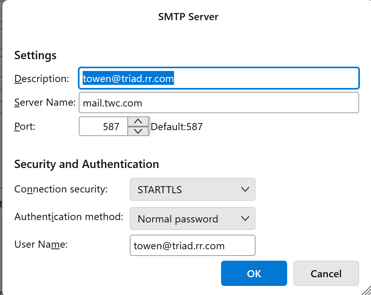
Task: Click the mail.twc.com Server Name field
Action: (x=219, y=103)
